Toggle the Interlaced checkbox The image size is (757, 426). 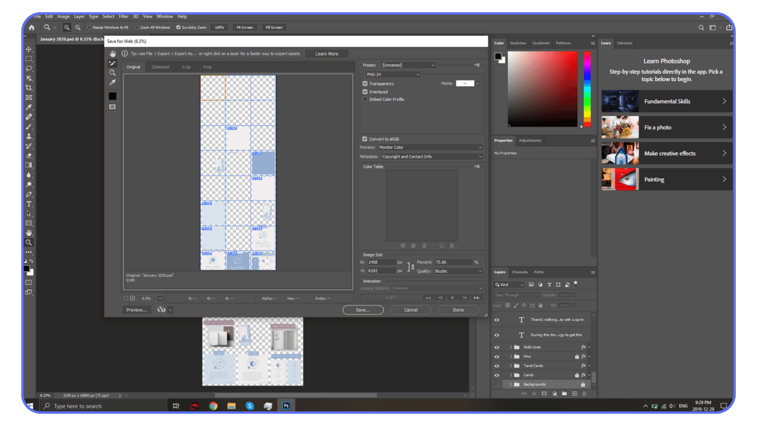pyautogui.click(x=365, y=92)
